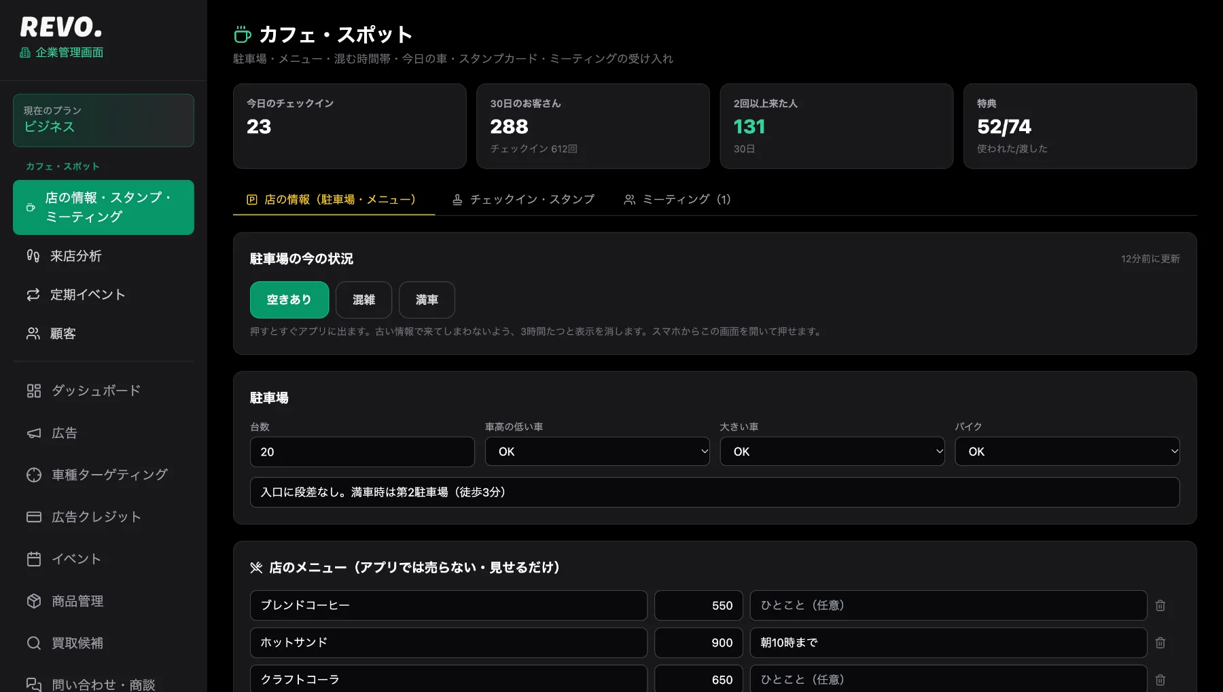Click the クラフトコーラ name field
The height and width of the screenshot is (692, 1223).
[448, 679]
